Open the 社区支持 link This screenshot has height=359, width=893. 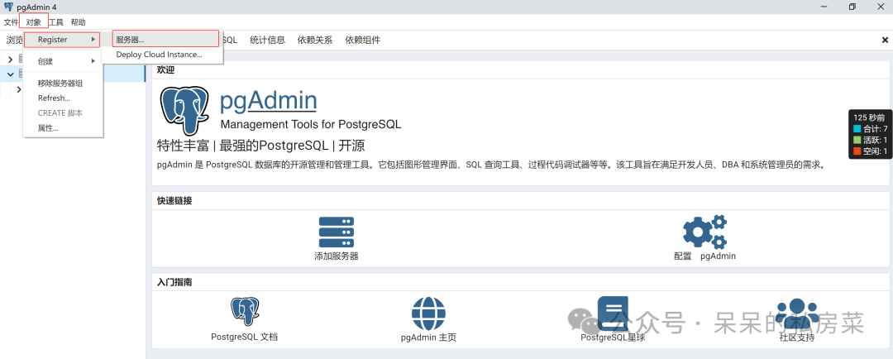797,337
